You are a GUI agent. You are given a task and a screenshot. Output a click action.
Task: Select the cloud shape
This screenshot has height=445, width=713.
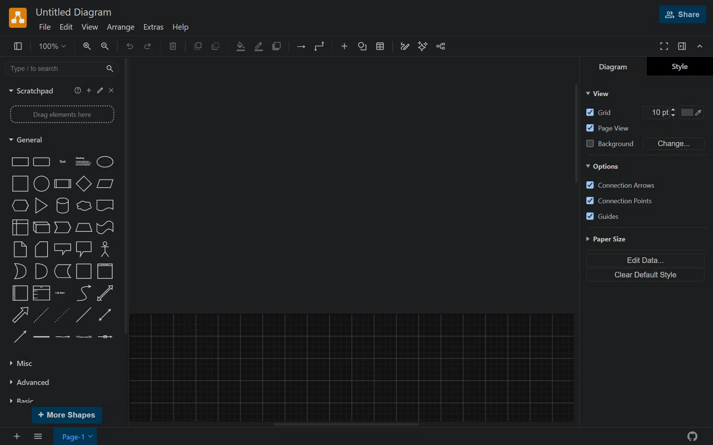click(x=84, y=205)
